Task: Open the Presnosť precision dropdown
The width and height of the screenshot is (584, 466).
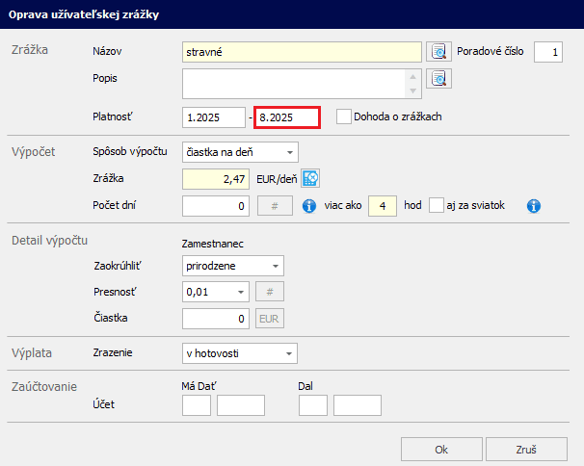Action: point(216,292)
